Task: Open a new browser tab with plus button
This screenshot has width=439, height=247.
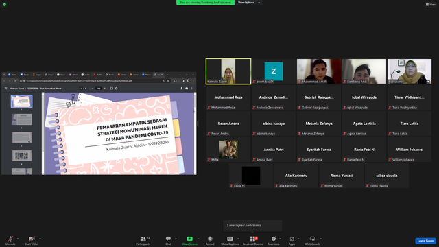Action: point(167,75)
